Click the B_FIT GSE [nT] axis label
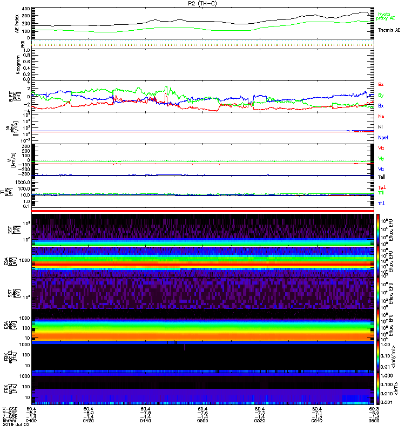The image size is (405, 432). coord(16,97)
